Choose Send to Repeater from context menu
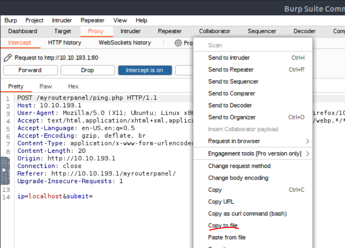Viewport: 345px width, 248px height. pyautogui.click(x=253, y=70)
